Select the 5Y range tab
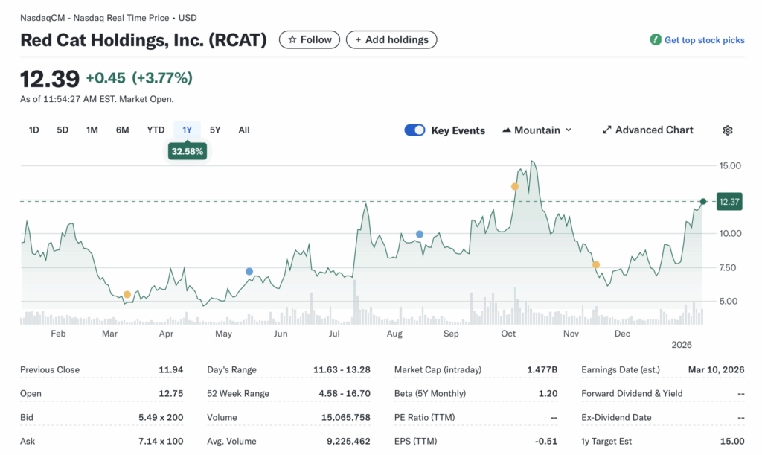This screenshot has height=455, width=762. point(214,130)
